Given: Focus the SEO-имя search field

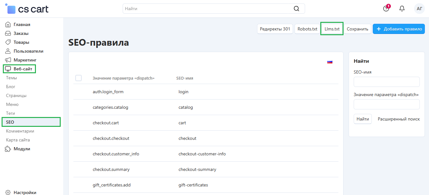Looking at the screenshot, I should point(386,82).
